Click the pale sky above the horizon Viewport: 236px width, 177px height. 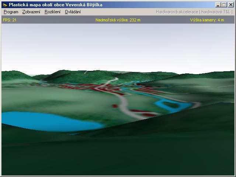click(118, 48)
